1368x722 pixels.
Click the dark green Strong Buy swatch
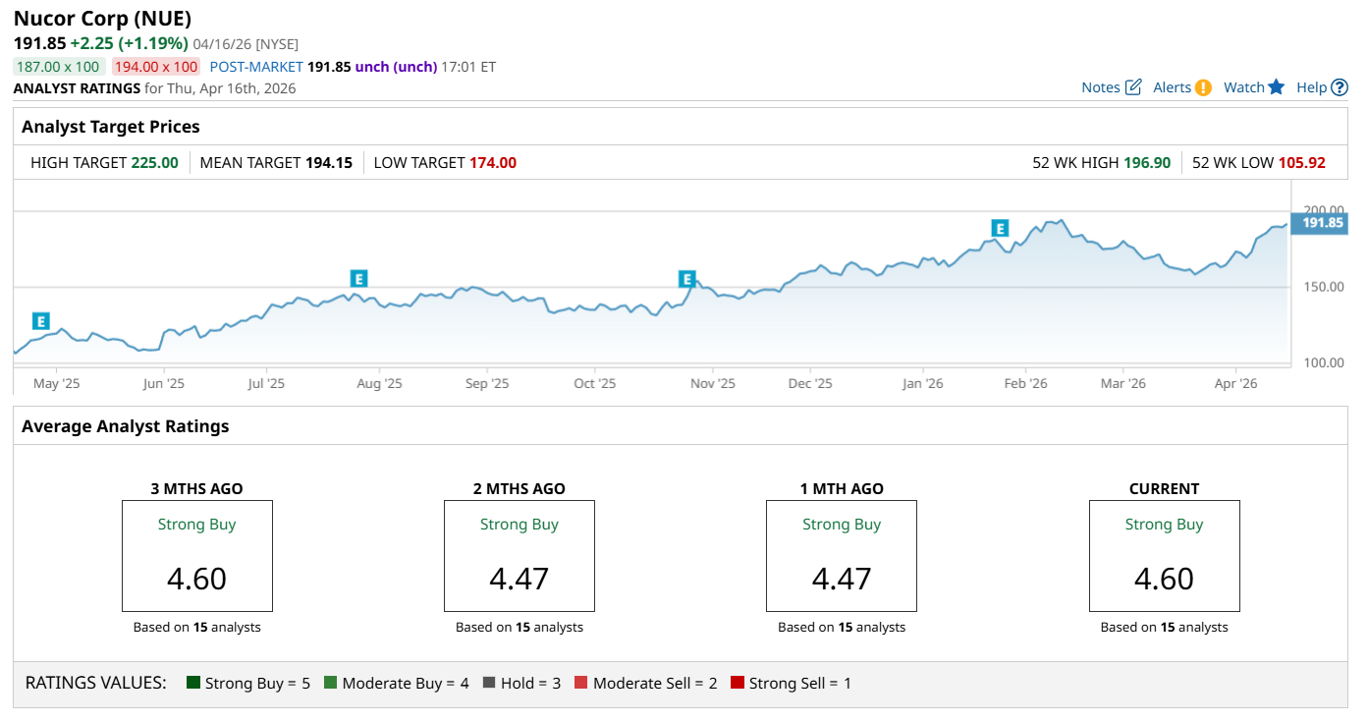pyautogui.click(x=192, y=683)
